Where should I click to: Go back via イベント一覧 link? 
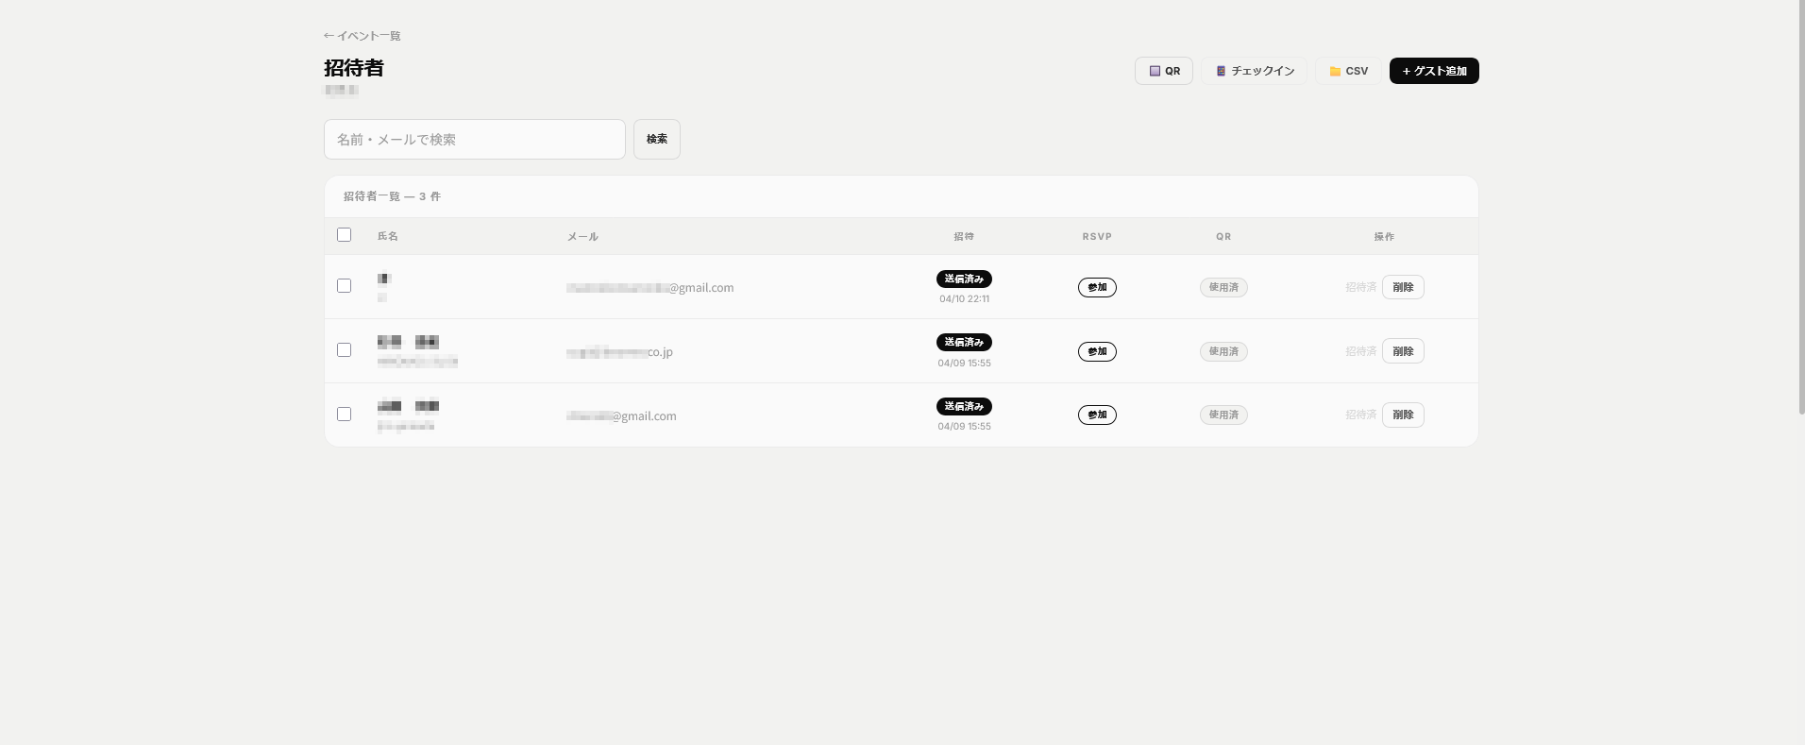coord(363,36)
